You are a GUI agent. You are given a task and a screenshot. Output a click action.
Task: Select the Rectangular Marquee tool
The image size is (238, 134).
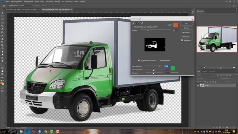click(x=3, y=16)
